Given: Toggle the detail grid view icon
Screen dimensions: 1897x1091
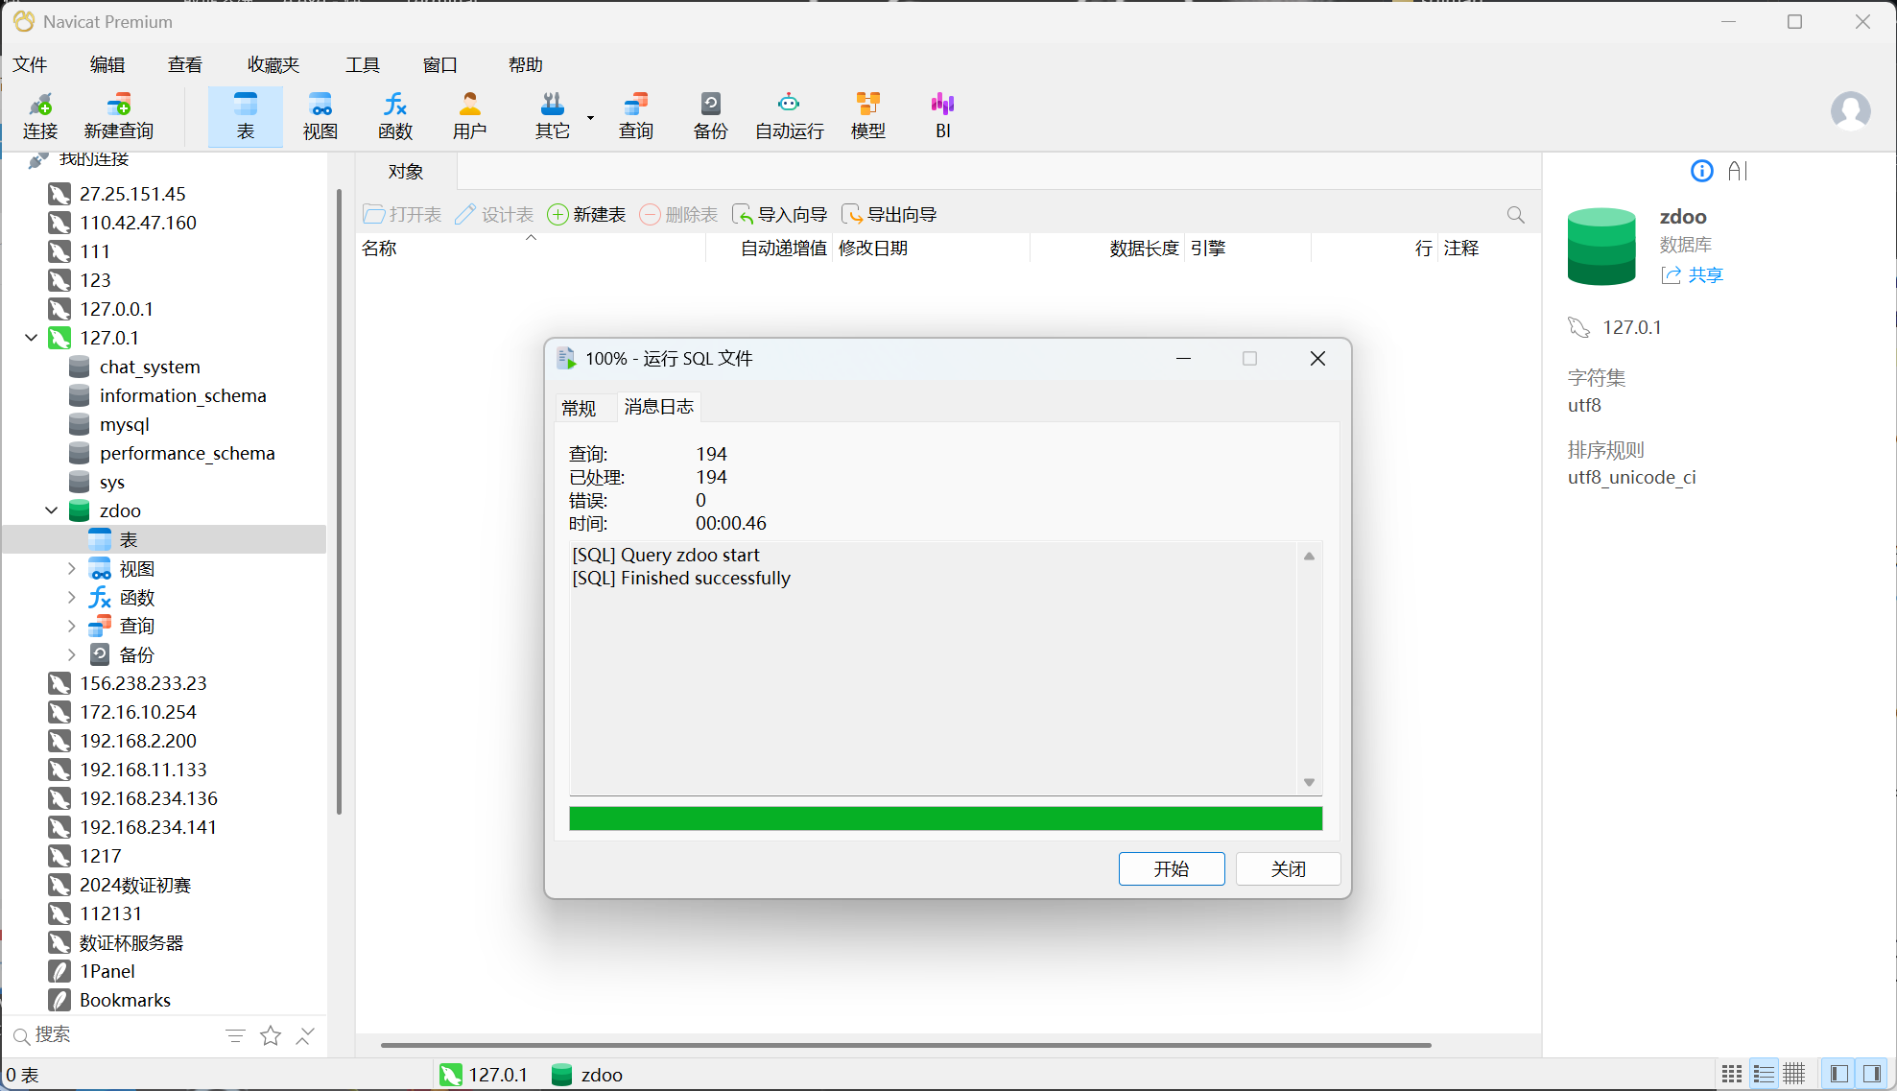Looking at the screenshot, I should (1794, 1074).
